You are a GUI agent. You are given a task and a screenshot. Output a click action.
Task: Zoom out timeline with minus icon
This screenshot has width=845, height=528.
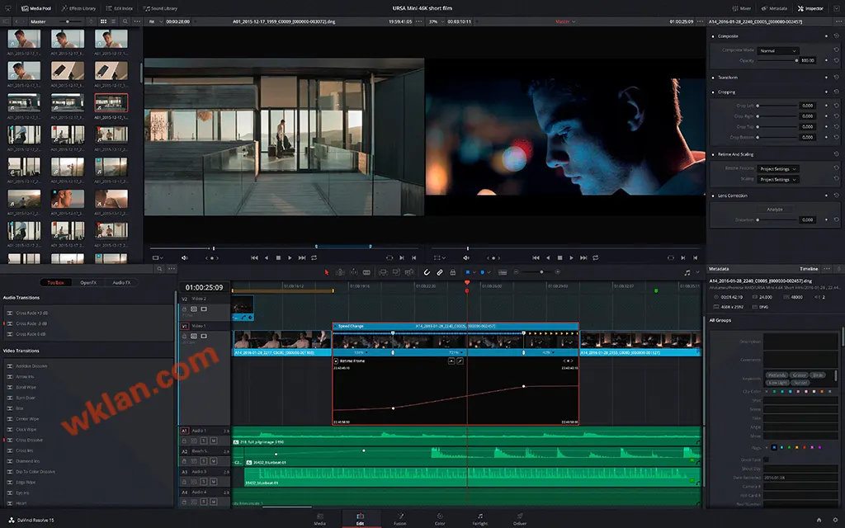coord(517,272)
